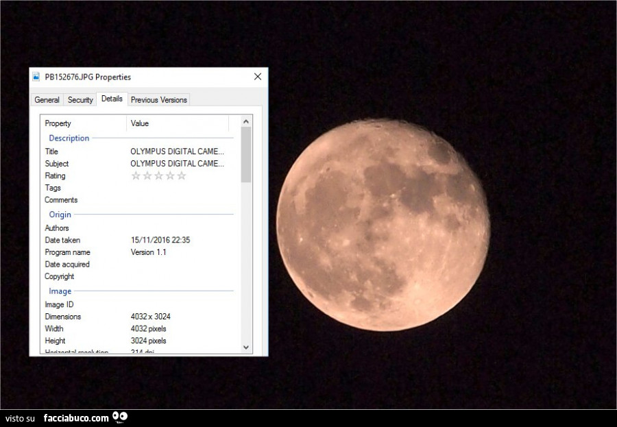Click the scrollbar down arrow

point(246,347)
